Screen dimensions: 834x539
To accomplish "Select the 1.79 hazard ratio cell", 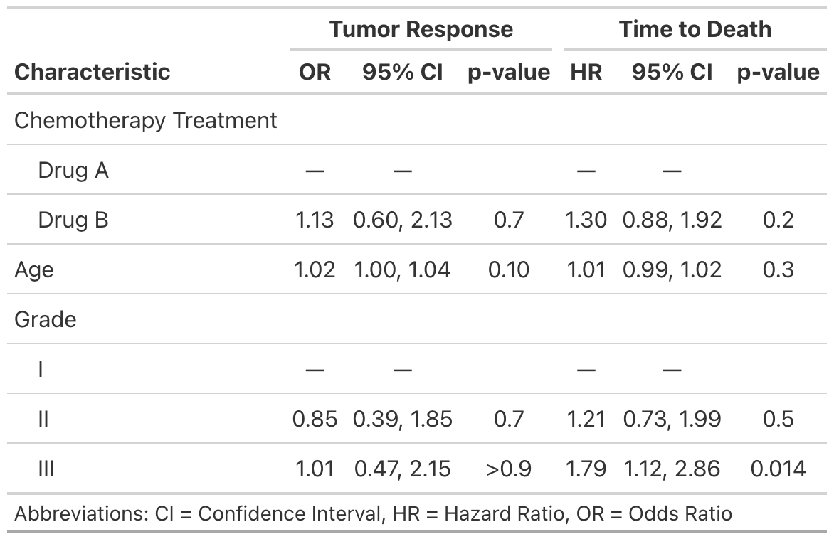I will point(586,469).
